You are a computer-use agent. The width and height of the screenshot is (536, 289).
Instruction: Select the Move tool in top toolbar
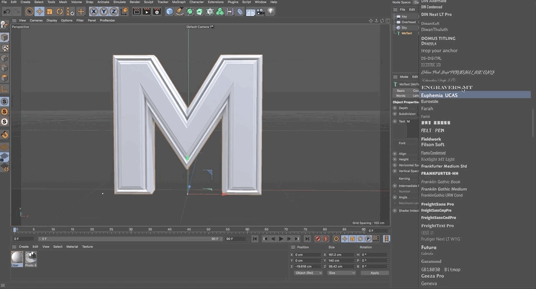click(40, 11)
